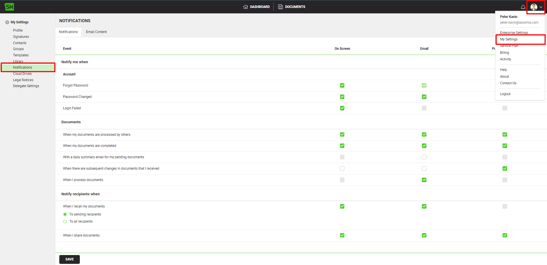This screenshot has width=547, height=265.
Task: Collapse the user menu chevron arrow
Action: [541, 7]
